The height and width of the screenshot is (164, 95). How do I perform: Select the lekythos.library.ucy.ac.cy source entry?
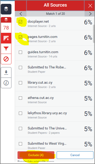point(55,114)
